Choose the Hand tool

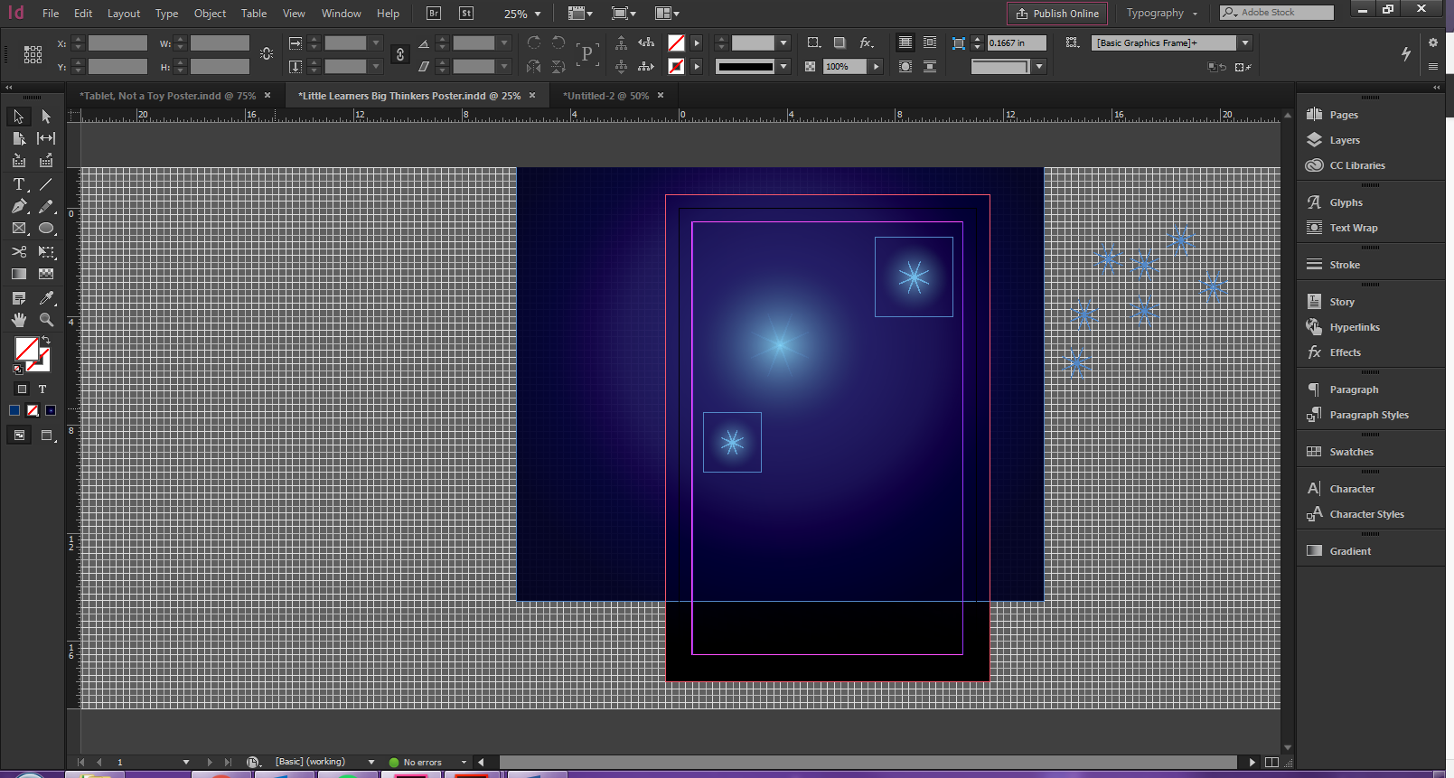pos(18,320)
